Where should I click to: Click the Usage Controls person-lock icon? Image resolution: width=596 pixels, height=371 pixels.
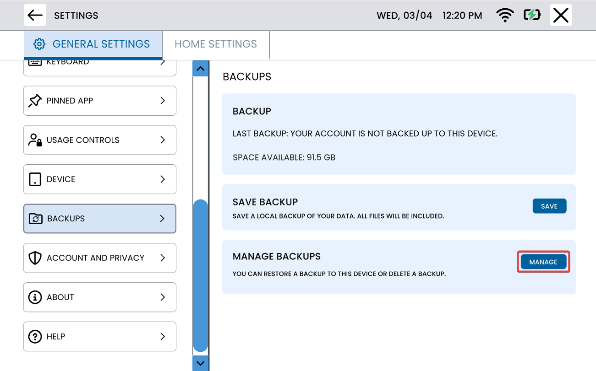(x=35, y=140)
